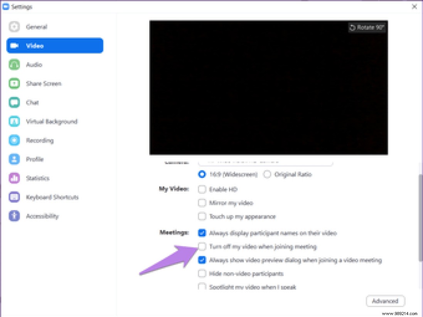Select the Original Ratio option
The height and width of the screenshot is (317, 423).
click(267, 174)
